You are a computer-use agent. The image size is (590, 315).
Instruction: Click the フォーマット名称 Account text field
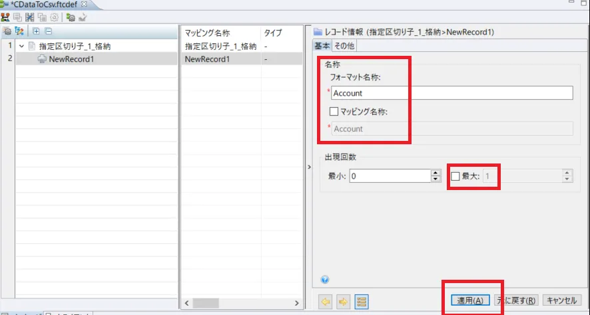[451, 93]
